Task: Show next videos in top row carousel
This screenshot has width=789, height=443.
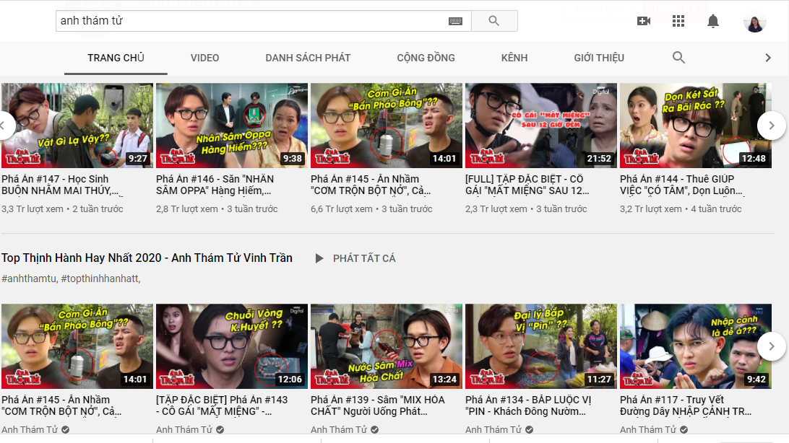Action: point(771,126)
